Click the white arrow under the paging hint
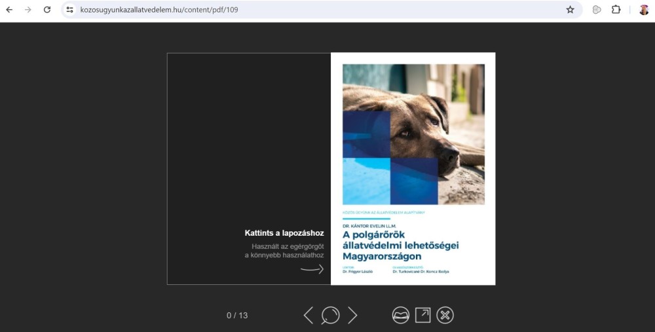 click(312, 269)
